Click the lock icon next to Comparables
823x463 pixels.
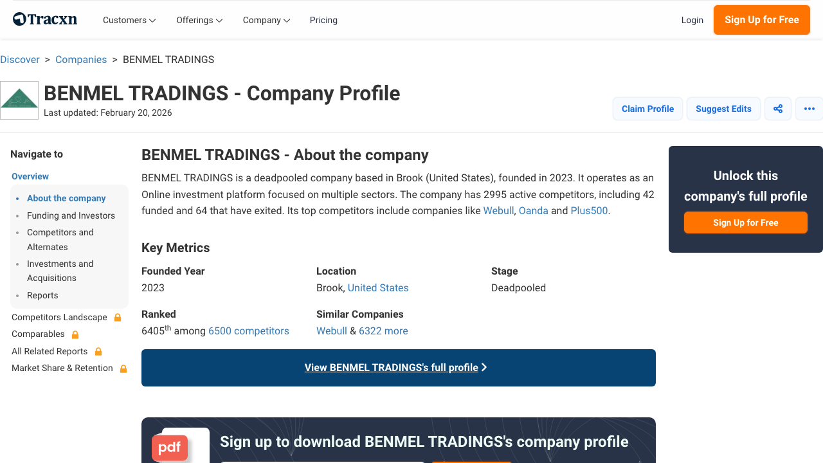pyautogui.click(x=75, y=334)
